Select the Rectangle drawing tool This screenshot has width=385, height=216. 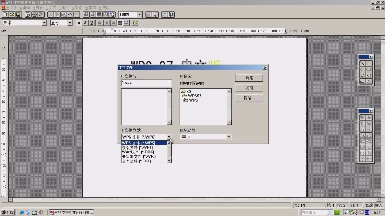[369, 63]
